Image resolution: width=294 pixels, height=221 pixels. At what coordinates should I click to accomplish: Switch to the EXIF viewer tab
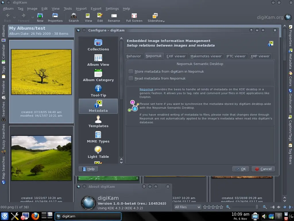176,56
